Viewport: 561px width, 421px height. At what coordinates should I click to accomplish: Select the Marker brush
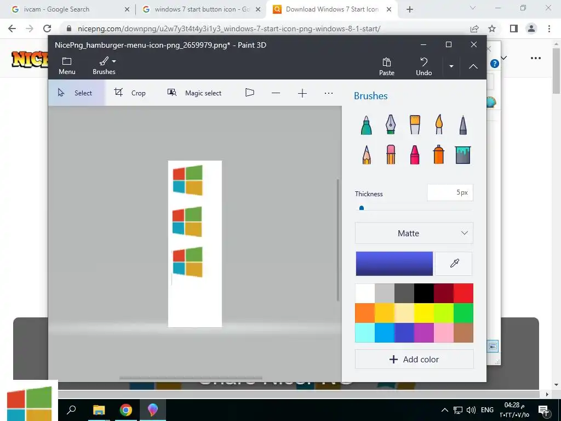(x=366, y=124)
